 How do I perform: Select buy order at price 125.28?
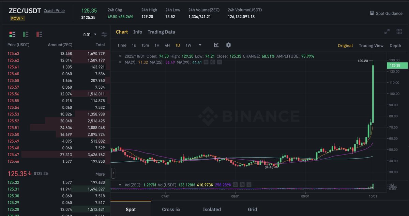pos(56,209)
